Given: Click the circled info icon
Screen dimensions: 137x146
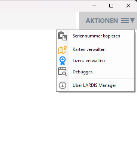Looking at the screenshot, I should pos(63,85).
